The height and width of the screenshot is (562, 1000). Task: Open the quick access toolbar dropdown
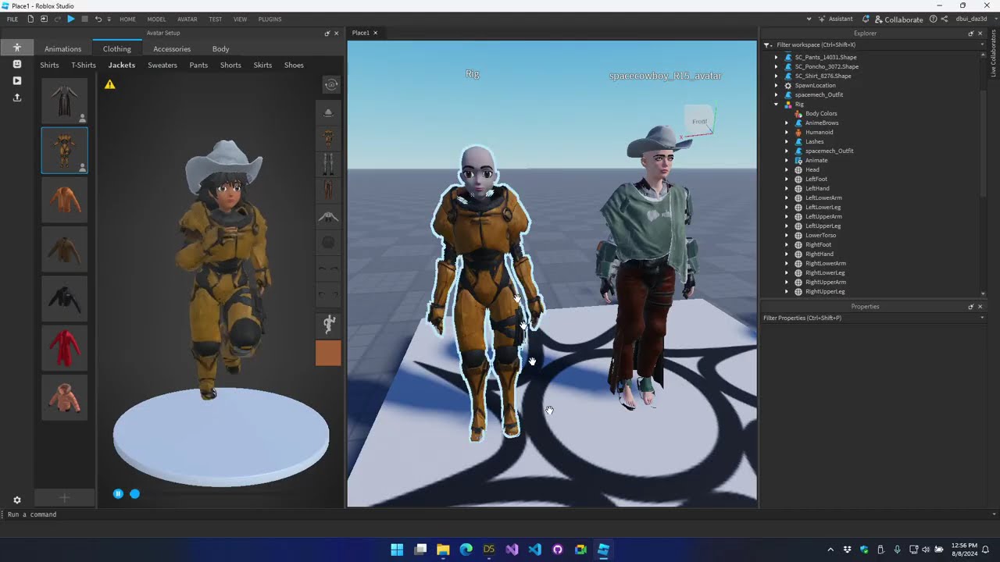[109, 19]
